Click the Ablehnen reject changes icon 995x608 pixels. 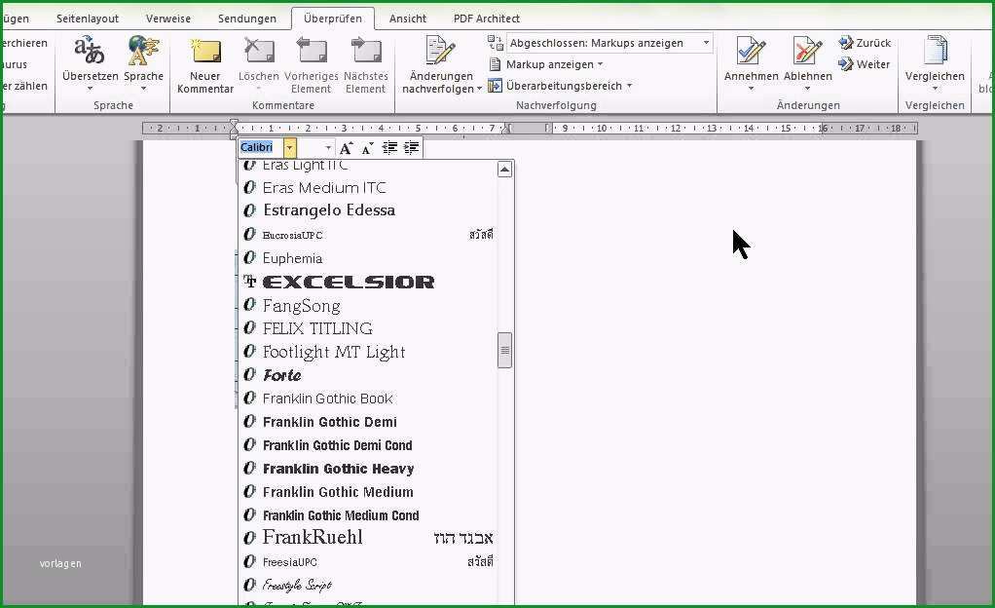coord(807,51)
